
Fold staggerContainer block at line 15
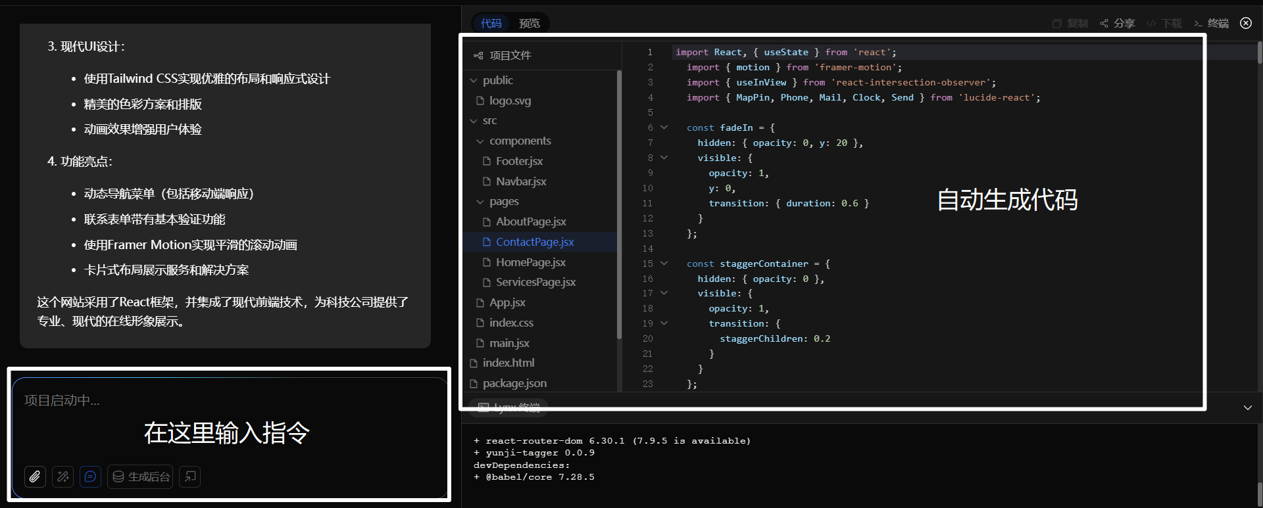pos(664,264)
